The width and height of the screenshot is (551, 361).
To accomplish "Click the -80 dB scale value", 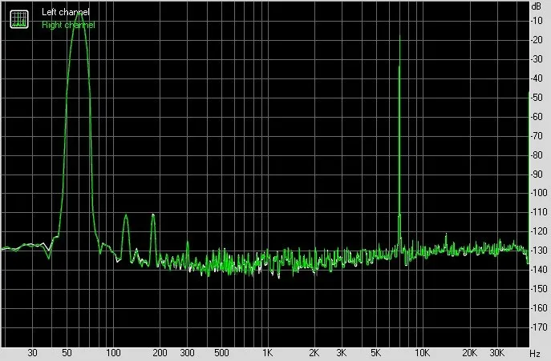I will (537, 154).
